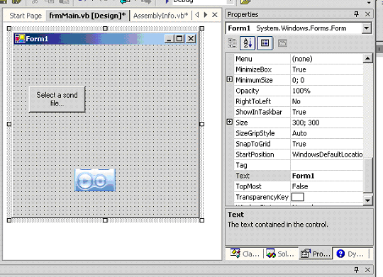Click the bottom-right form resize handle
This screenshot has height=277, width=383.
[201, 220]
